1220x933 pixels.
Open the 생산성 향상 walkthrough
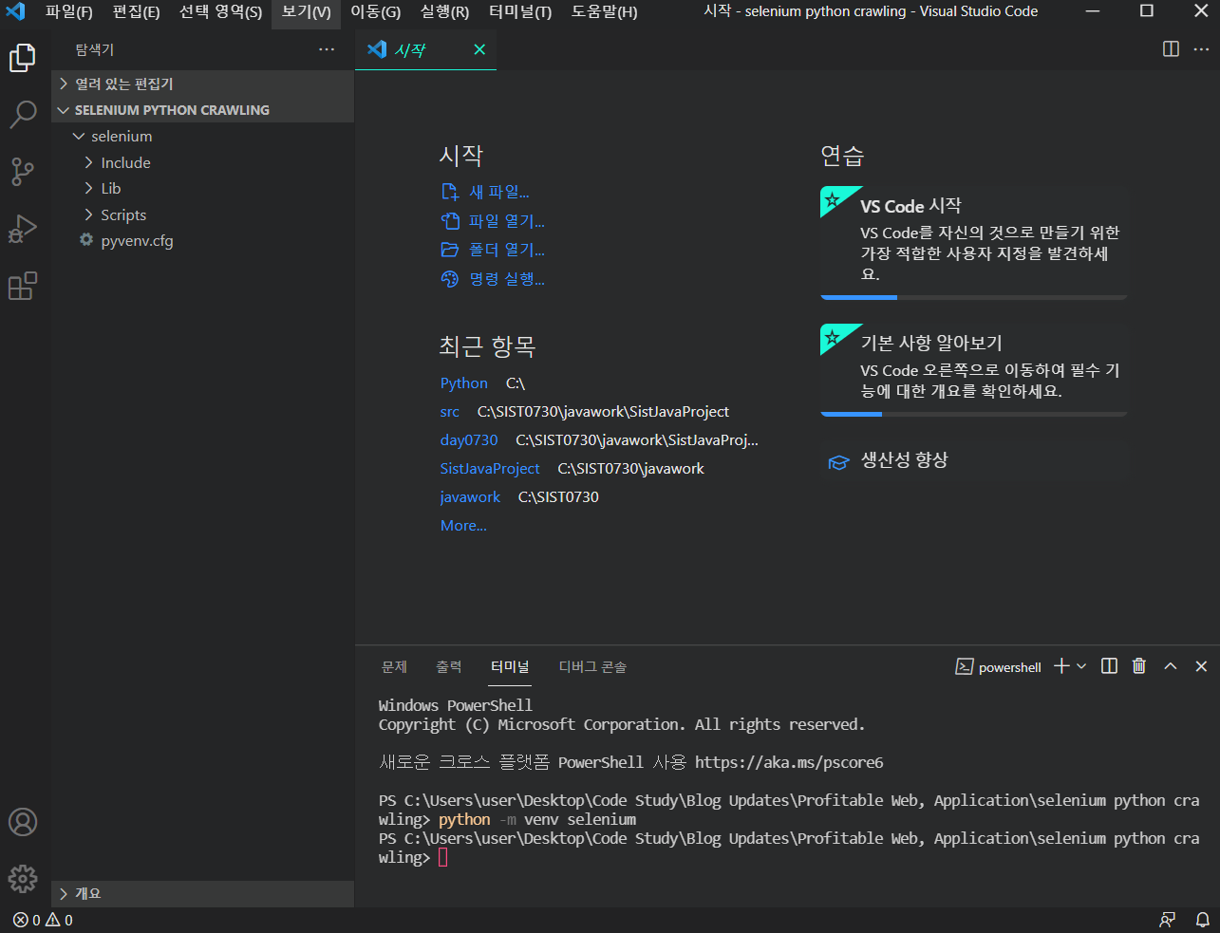[973, 461]
